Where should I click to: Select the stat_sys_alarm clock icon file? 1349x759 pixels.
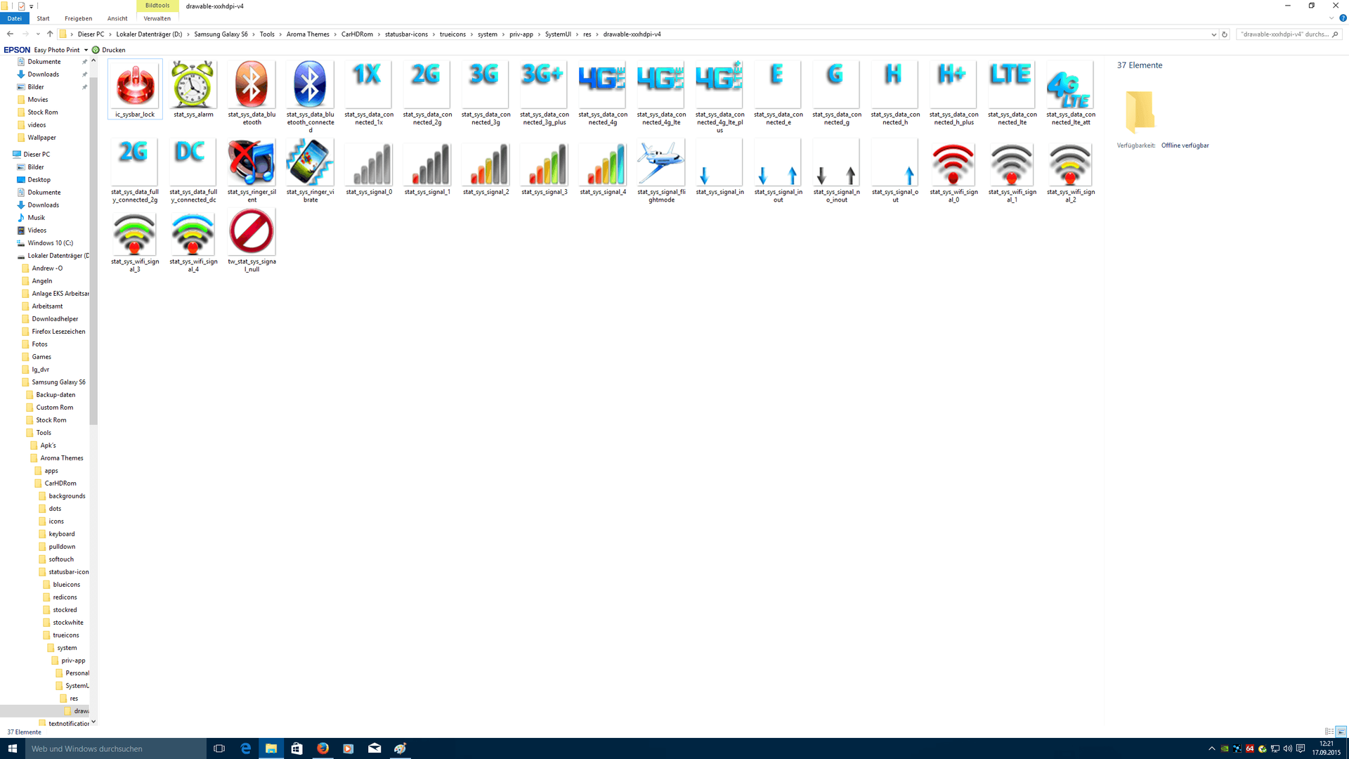click(x=193, y=89)
